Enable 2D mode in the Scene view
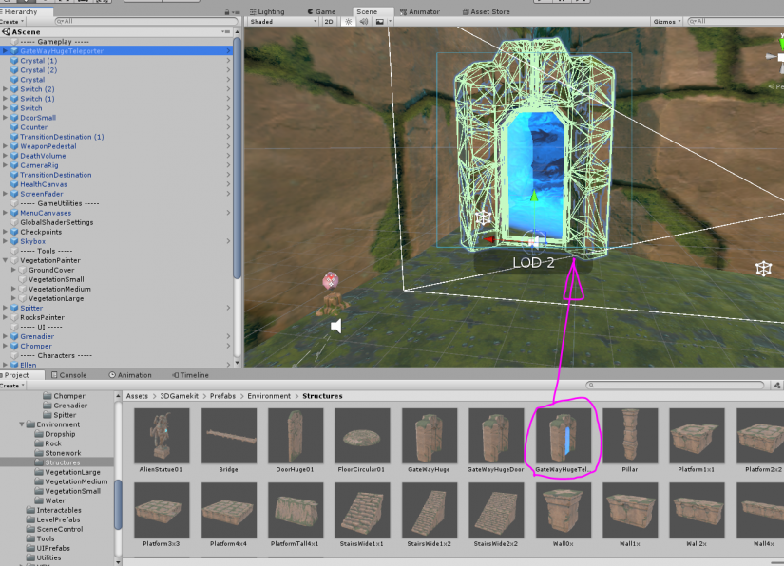Viewport: 784px width, 566px height. point(327,21)
